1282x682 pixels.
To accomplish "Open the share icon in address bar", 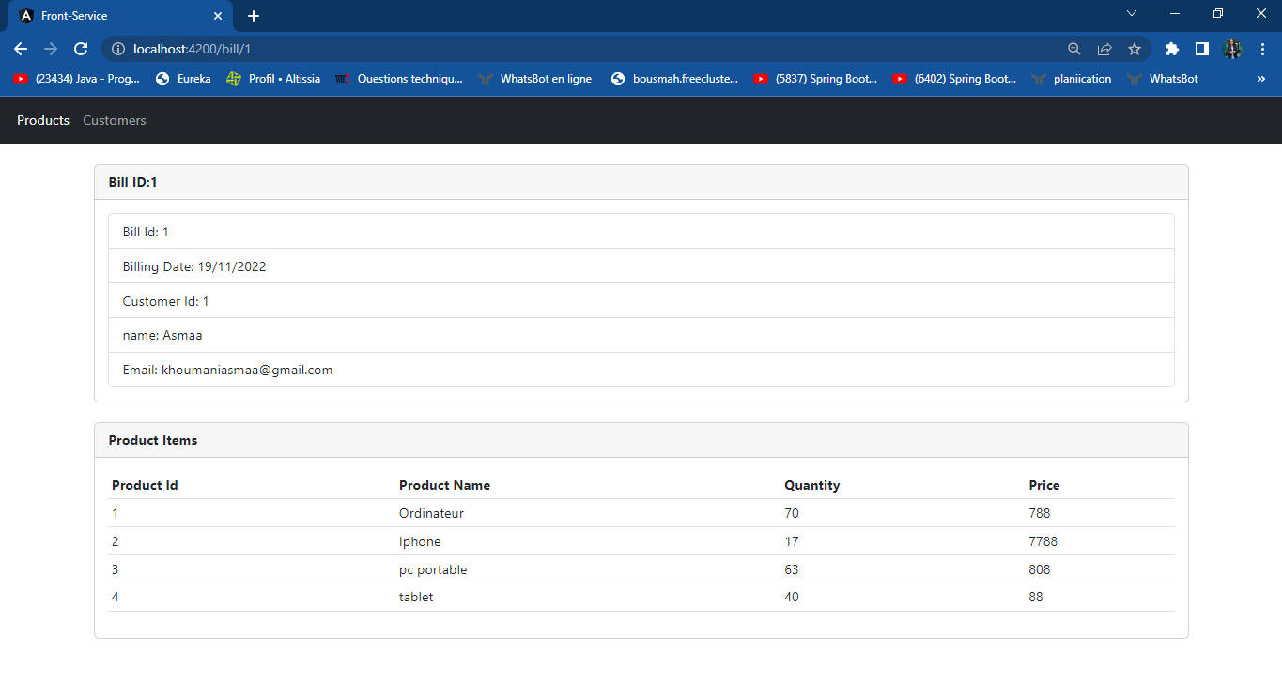I will (1104, 48).
